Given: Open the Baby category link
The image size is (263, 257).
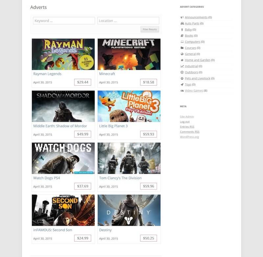Looking at the screenshot, I should pos(188,30).
